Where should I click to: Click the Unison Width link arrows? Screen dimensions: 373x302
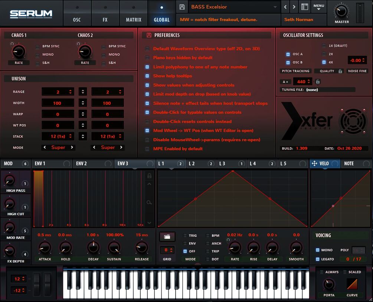[x=83, y=103]
